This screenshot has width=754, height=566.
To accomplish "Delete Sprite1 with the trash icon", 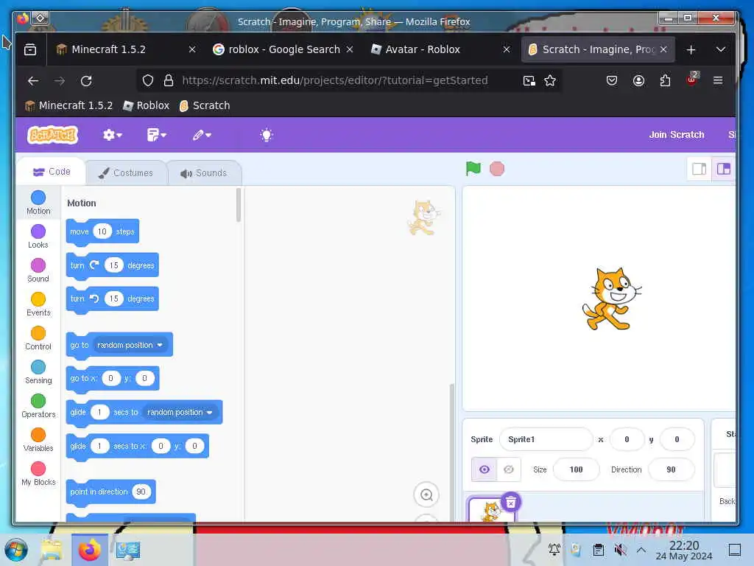I will tap(511, 502).
